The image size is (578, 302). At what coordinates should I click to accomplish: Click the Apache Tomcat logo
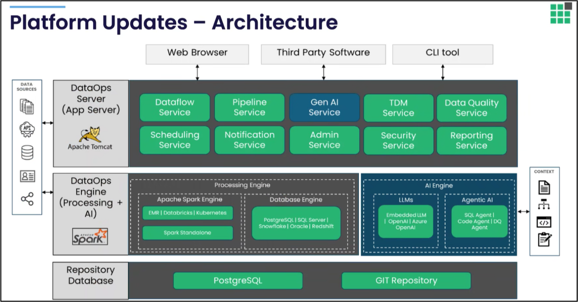(x=90, y=138)
